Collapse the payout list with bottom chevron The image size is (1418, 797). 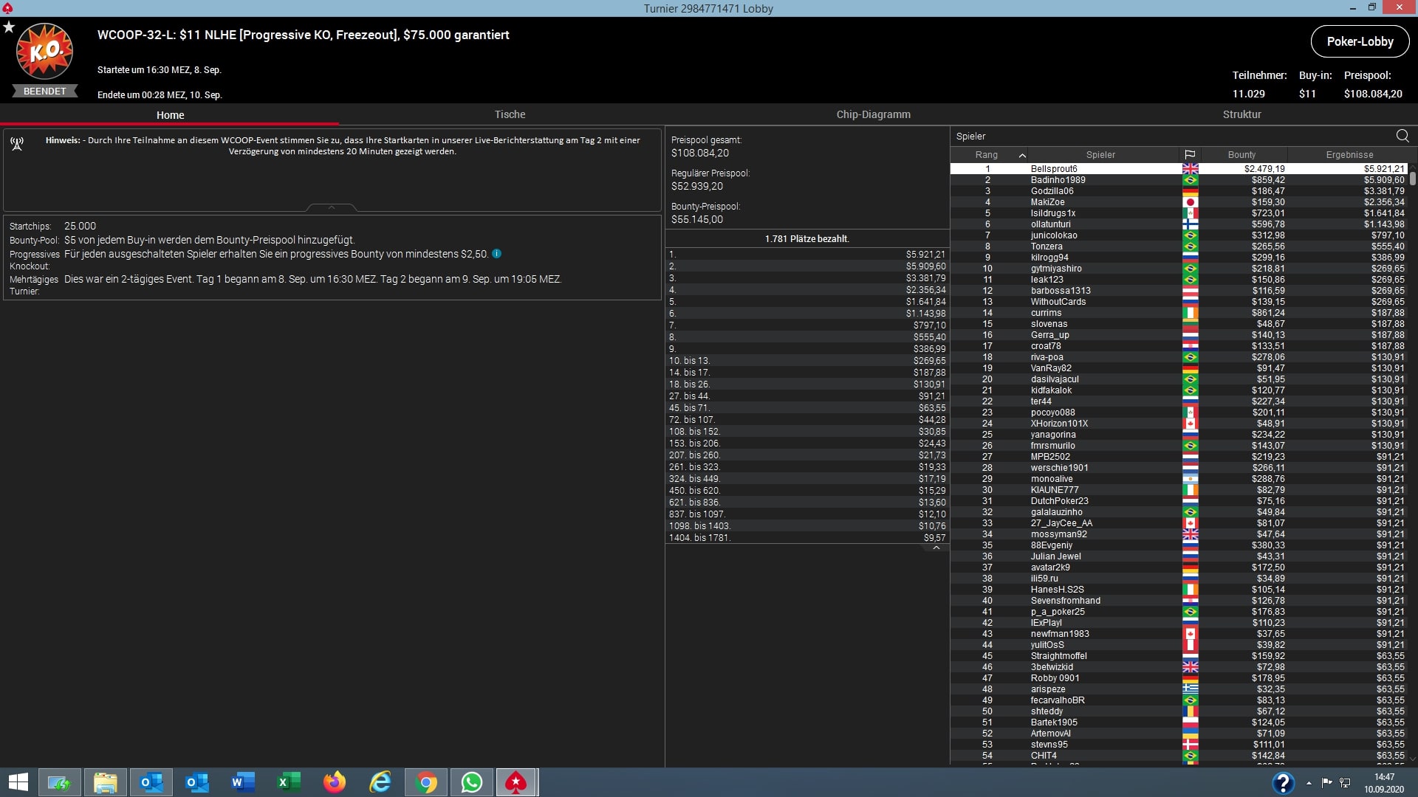(x=936, y=548)
